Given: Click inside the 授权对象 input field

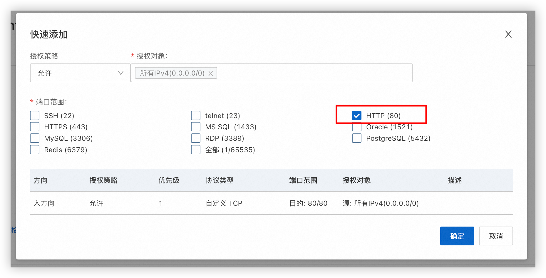Looking at the screenshot, I should click(314, 73).
